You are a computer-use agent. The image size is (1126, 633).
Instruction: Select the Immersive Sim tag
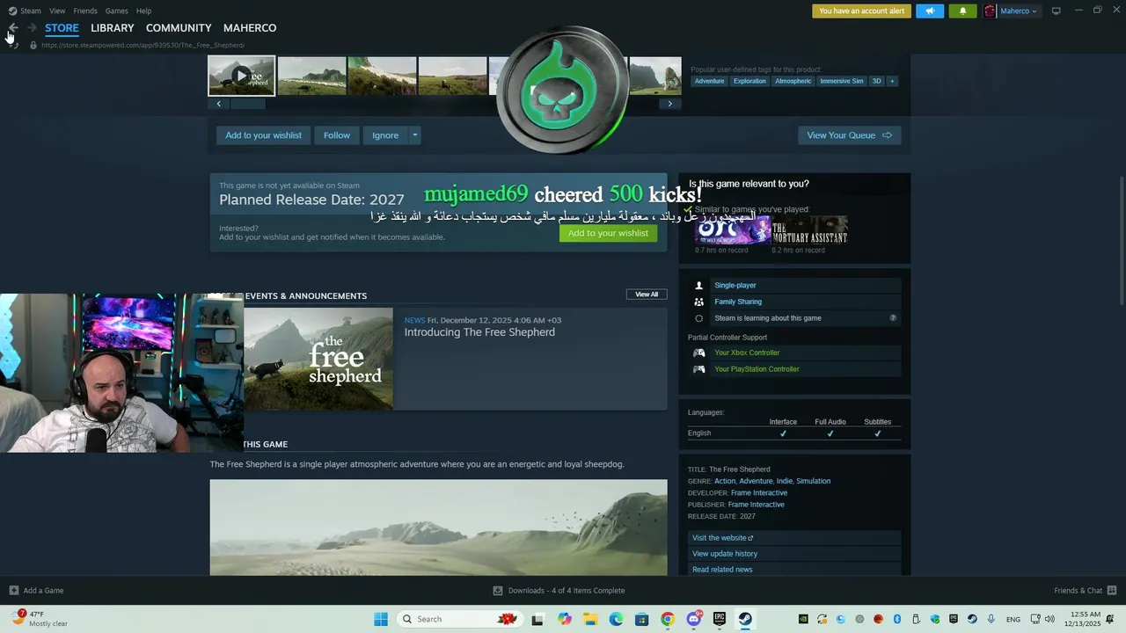[x=842, y=81]
